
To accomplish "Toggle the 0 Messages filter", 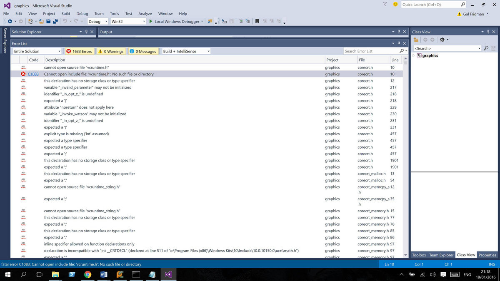I will (x=143, y=51).
